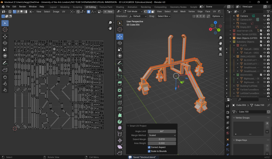Select the Pinch tool in UV editor toolbar
This screenshot has height=159, width=272.
pyautogui.click(x=5, y=90)
